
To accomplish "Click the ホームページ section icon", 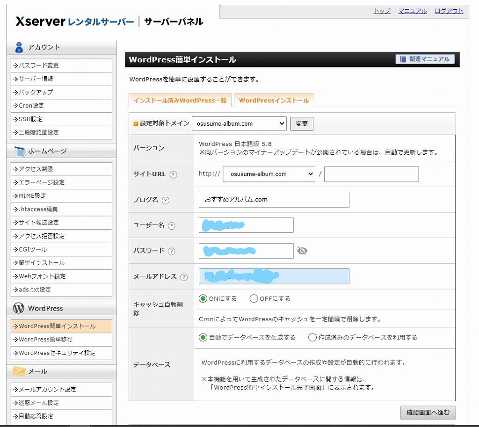I will [19, 151].
